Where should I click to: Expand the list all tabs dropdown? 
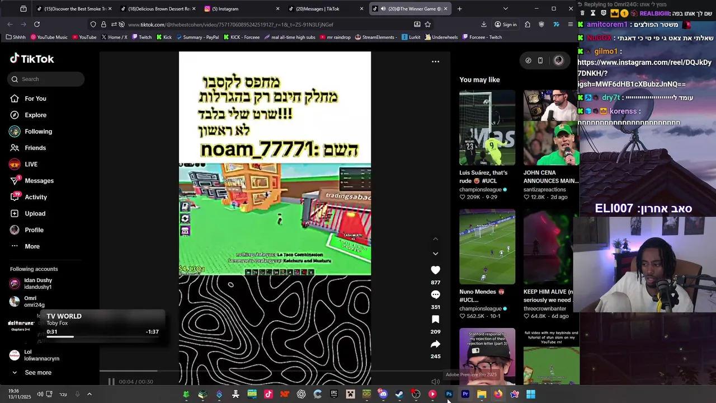[x=505, y=9]
